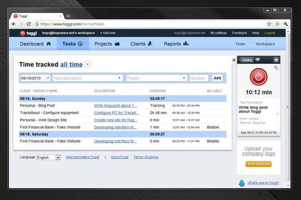Open 'Configure PC for TrackA...' entry
Viewport: 301px width, 200px height.
pos(116,113)
